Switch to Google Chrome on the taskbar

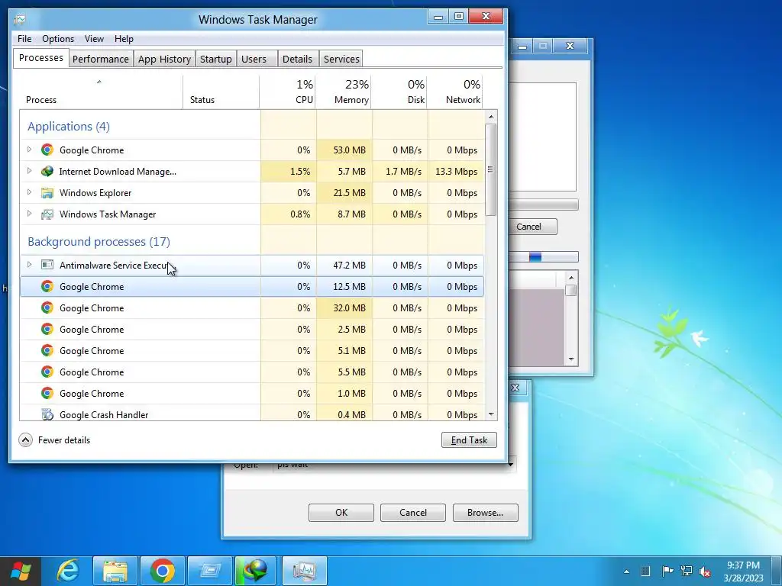[163, 571]
